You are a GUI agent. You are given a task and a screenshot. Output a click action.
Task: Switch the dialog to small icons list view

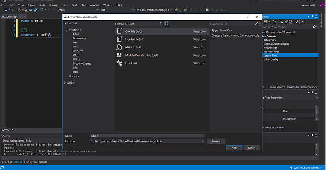167,24
